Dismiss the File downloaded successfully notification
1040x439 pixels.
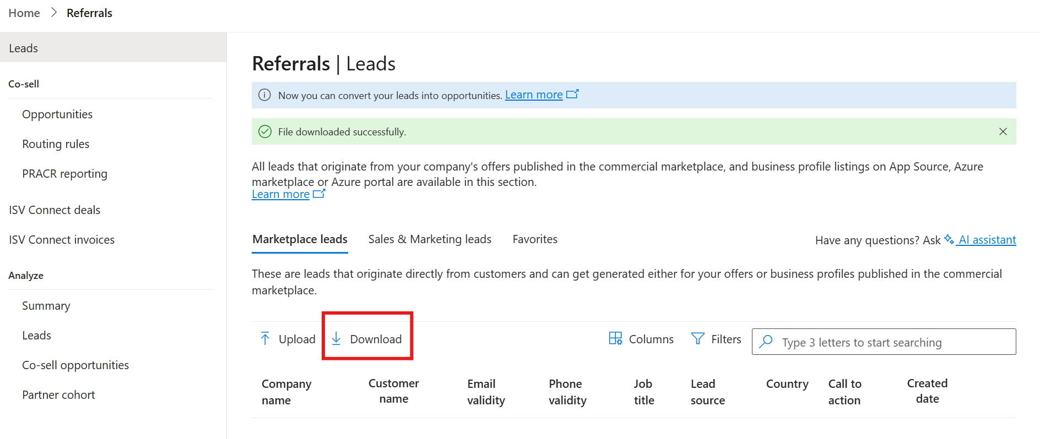(1003, 131)
